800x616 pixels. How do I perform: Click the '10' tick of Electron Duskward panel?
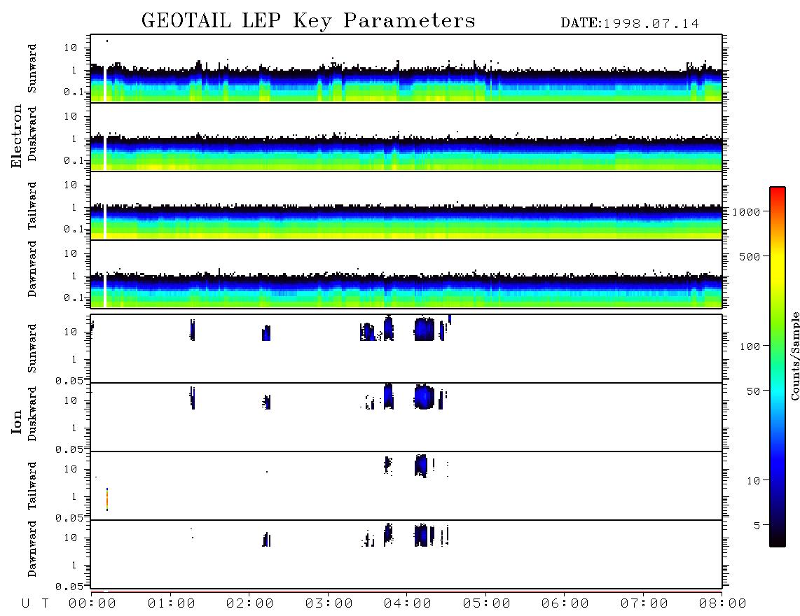tap(71, 116)
